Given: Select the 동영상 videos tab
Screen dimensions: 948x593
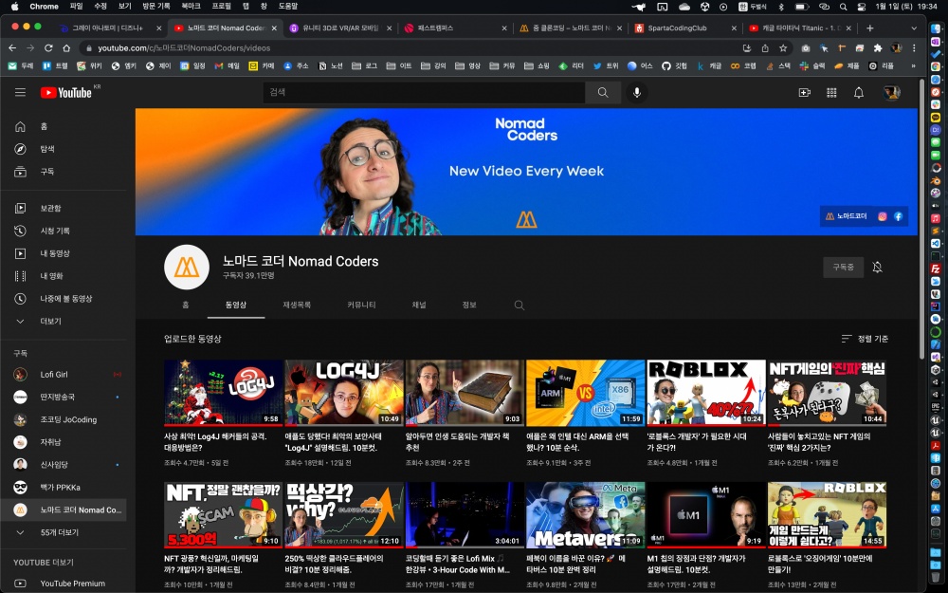Looking at the screenshot, I should (236, 305).
